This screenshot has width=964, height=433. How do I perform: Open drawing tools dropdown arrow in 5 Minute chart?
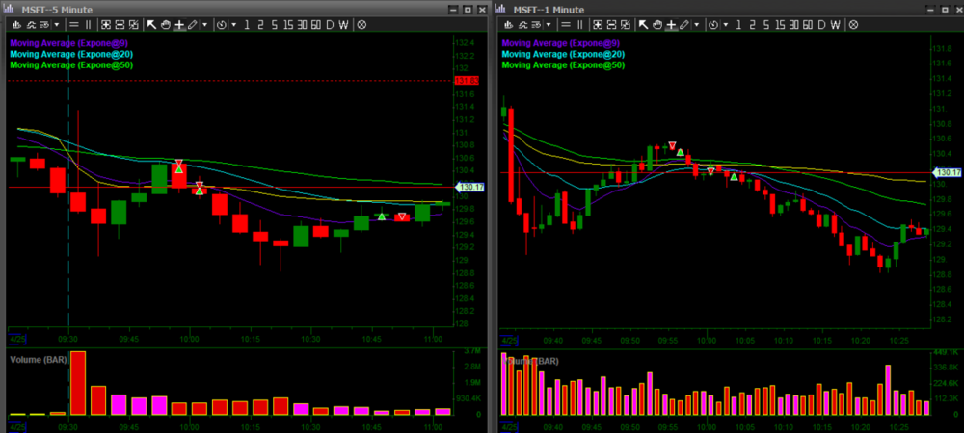[x=204, y=24]
